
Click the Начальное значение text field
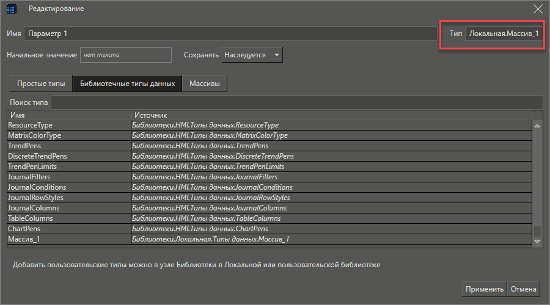[x=125, y=55]
